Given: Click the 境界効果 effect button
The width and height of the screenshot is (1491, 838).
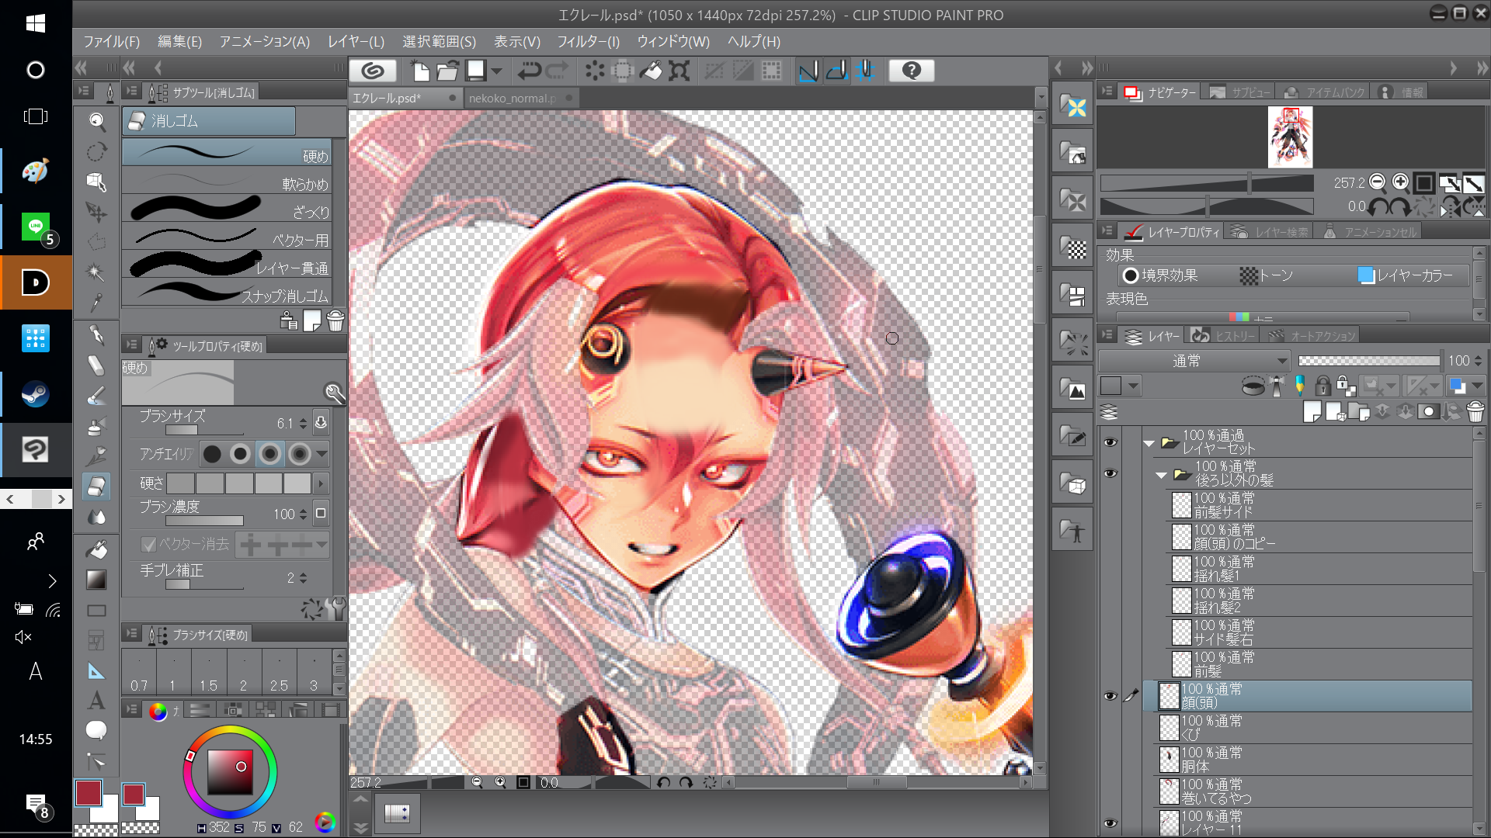Looking at the screenshot, I should tap(1160, 275).
